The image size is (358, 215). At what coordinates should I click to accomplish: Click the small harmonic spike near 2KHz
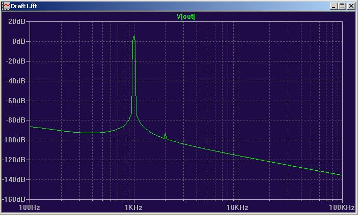[165, 135]
